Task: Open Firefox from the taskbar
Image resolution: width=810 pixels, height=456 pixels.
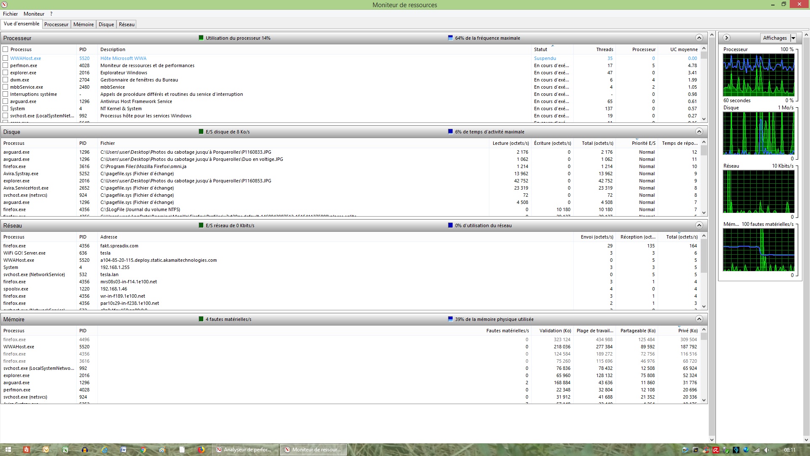Action: 201,450
